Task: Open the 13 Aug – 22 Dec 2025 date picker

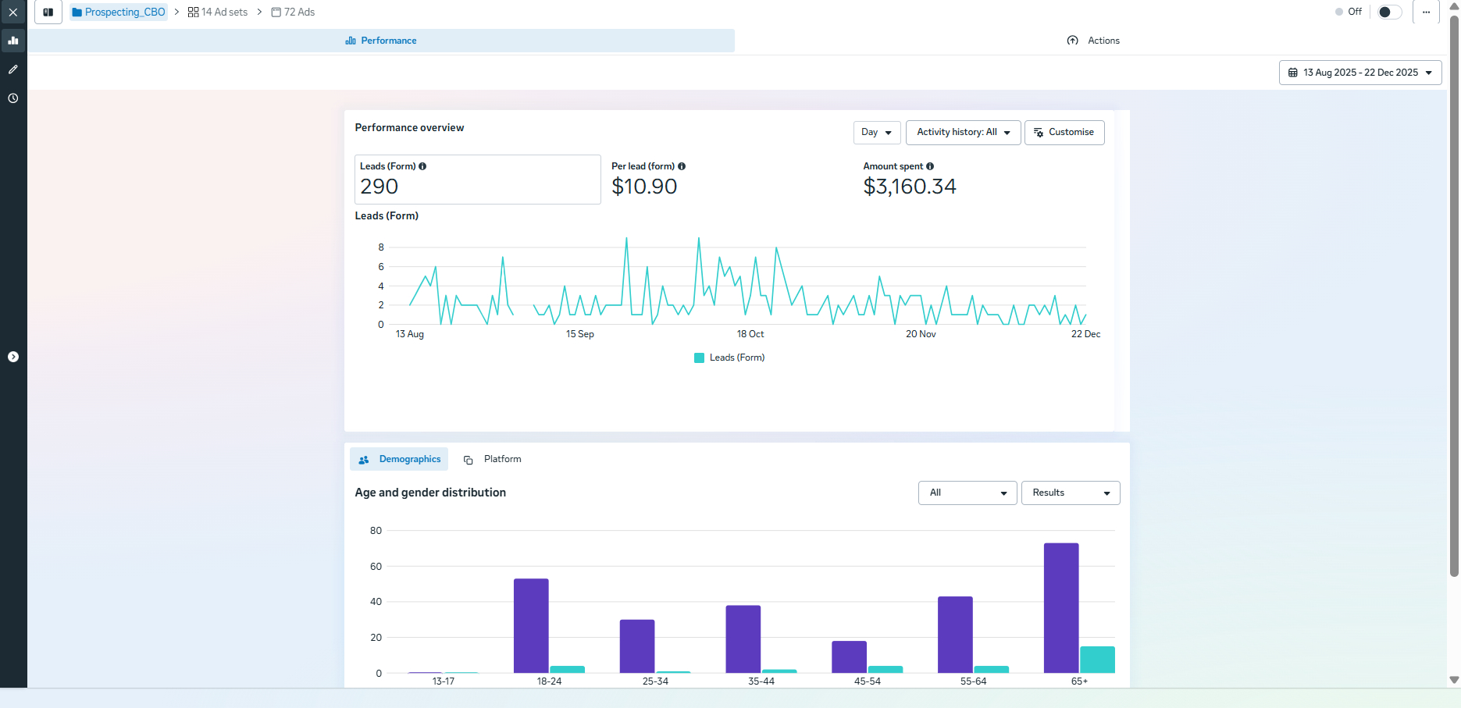Action: pos(1360,73)
